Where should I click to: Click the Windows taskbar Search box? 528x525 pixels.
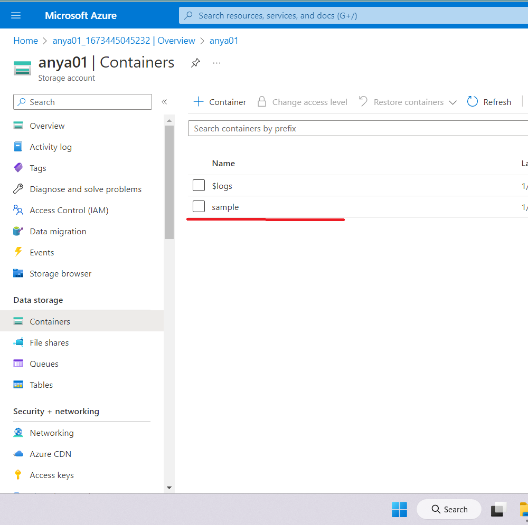(449, 509)
